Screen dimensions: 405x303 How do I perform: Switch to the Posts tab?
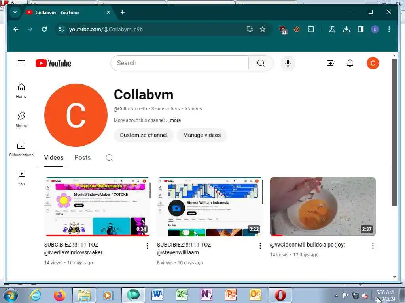click(x=83, y=158)
